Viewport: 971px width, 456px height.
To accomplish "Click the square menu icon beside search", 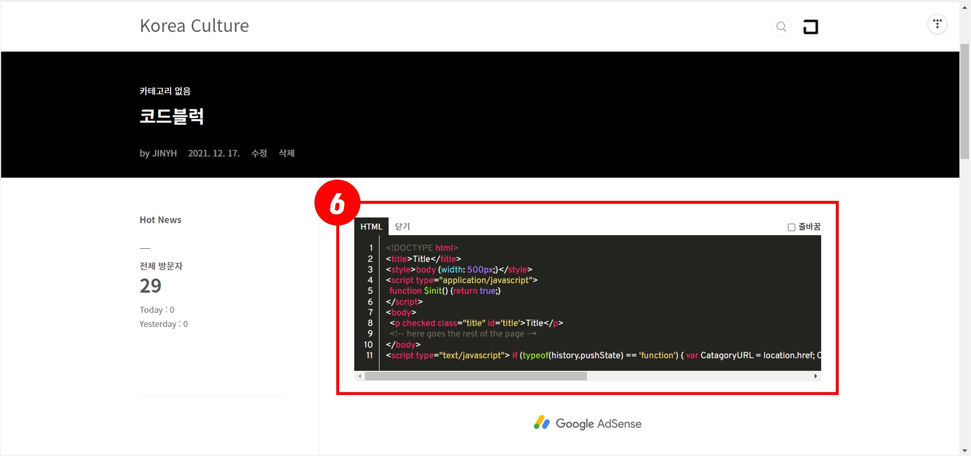I will [811, 27].
